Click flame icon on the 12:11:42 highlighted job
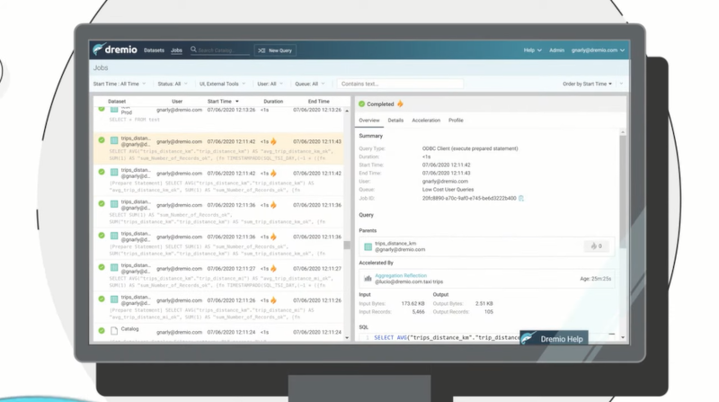The width and height of the screenshot is (719, 402). coord(274,141)
